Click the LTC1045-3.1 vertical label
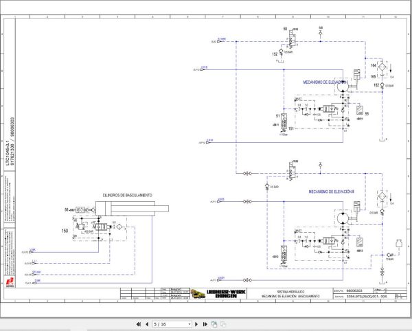 [8, 154]
